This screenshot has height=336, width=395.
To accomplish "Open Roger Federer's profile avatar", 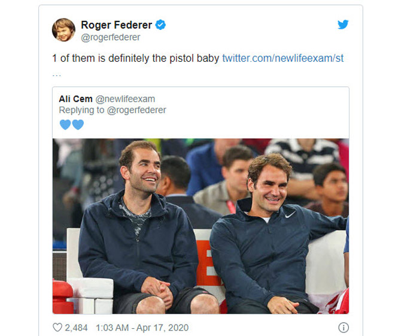I will (x=63, y=30).
